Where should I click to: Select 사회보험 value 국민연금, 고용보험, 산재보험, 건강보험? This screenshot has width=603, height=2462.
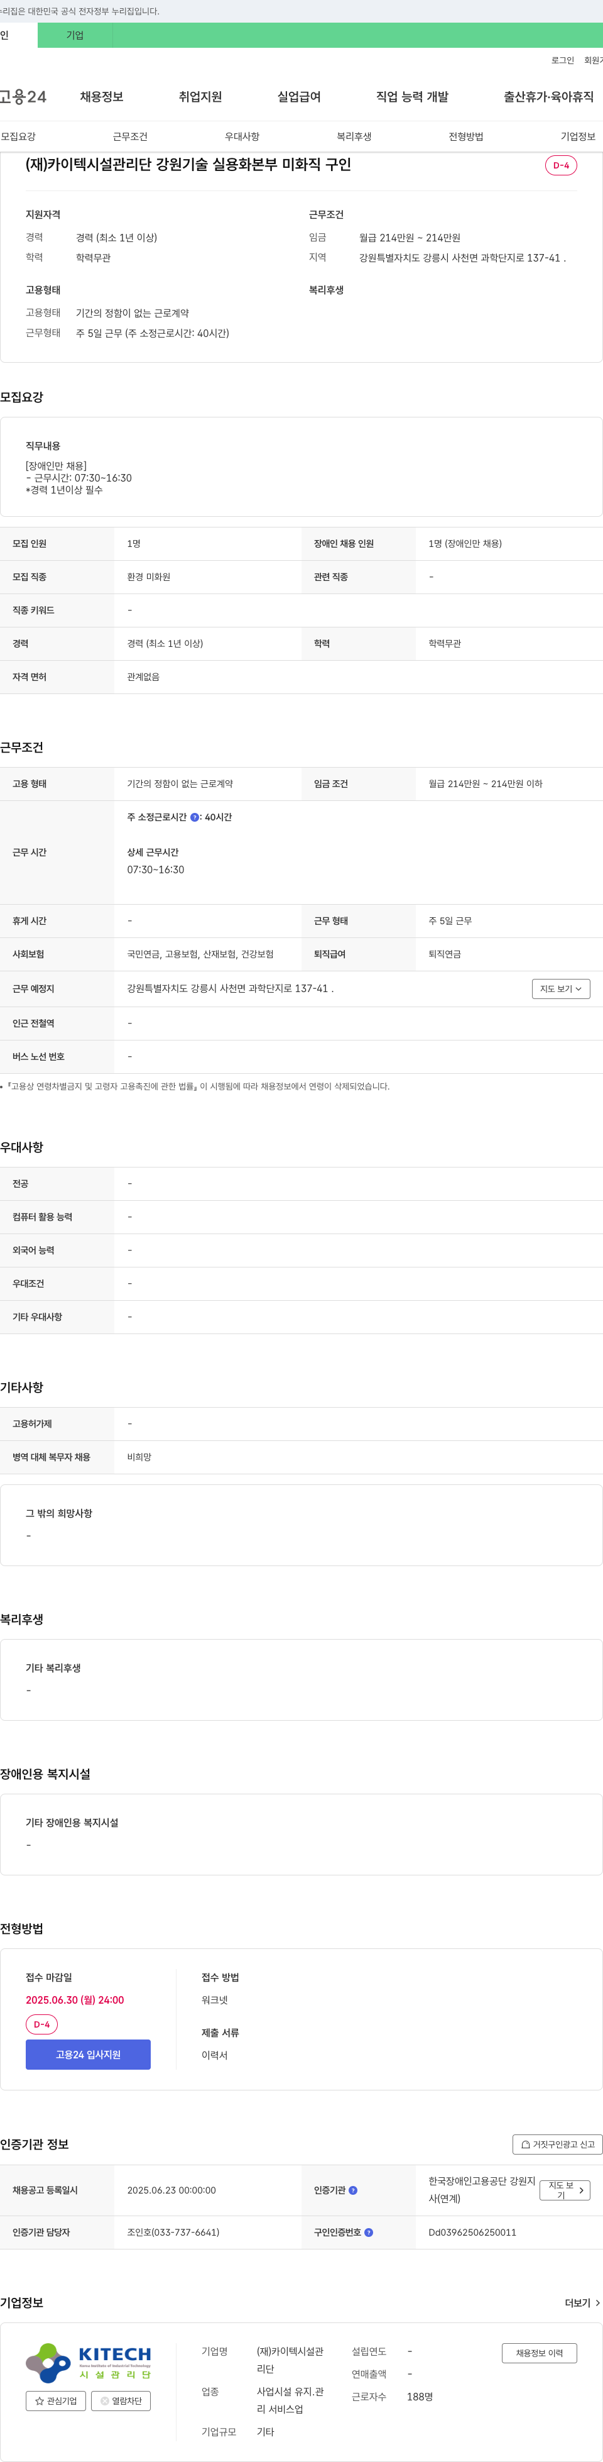[200, 954]
